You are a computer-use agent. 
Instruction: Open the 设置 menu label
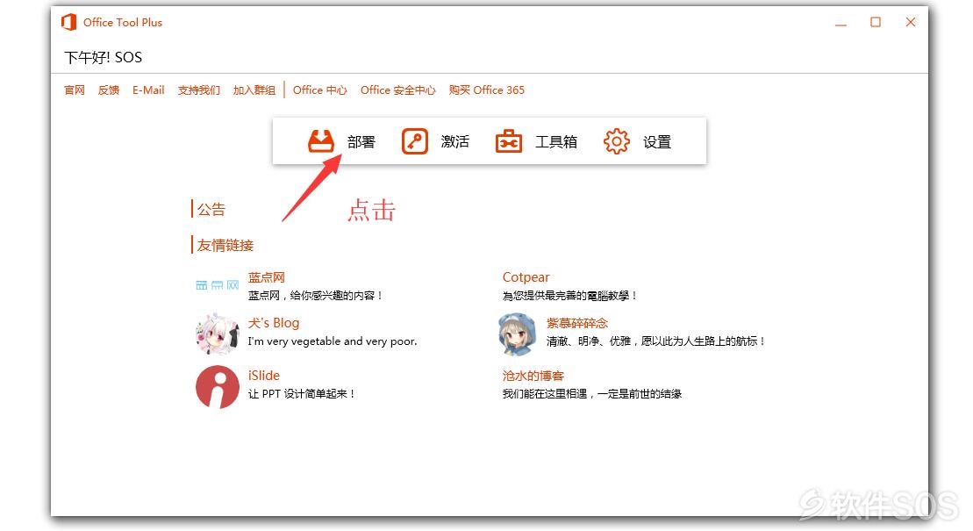point(657,142)
